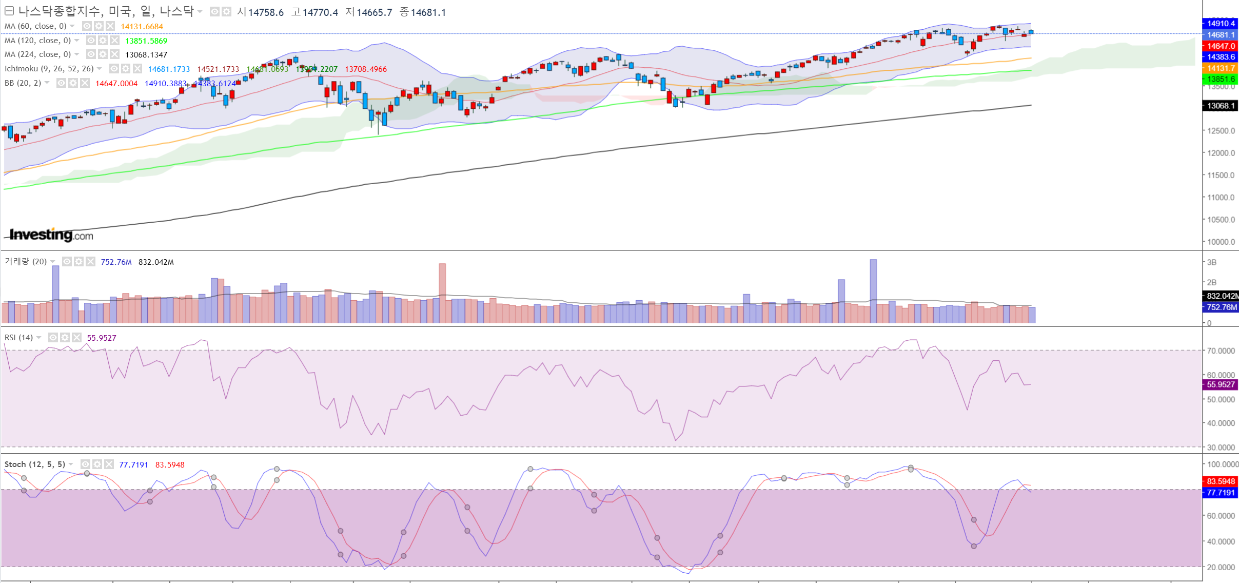Toggle the RSI (14) eye visibility icon
This screenshot has width=1239, height=583.
[53, 338]
